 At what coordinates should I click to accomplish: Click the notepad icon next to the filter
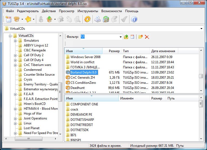pos(132,37)
